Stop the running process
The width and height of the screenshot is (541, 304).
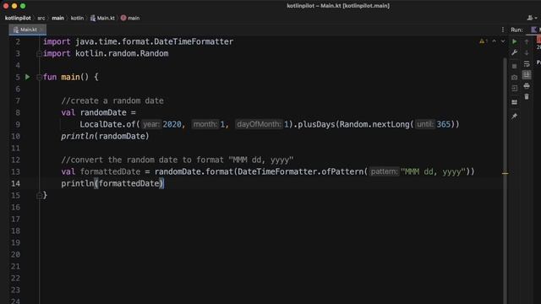(x=515, y=66)
